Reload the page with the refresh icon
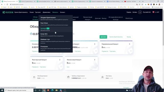164x92 pixels. pos(7,5)
